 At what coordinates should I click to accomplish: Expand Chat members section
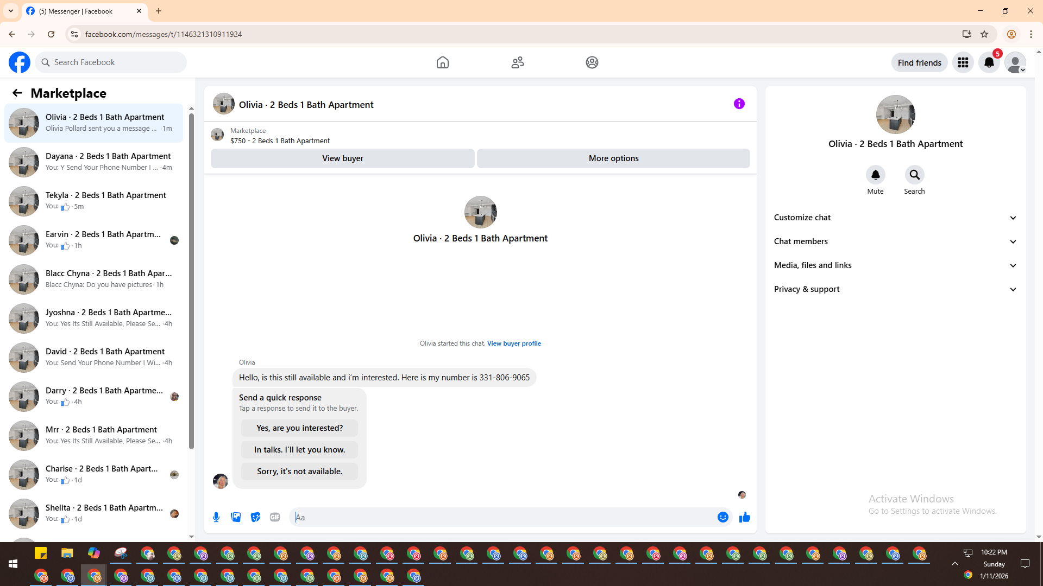coord(895,241)
